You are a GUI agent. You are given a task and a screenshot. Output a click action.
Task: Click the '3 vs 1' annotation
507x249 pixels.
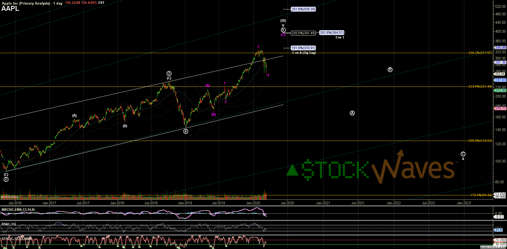(340, 37)
